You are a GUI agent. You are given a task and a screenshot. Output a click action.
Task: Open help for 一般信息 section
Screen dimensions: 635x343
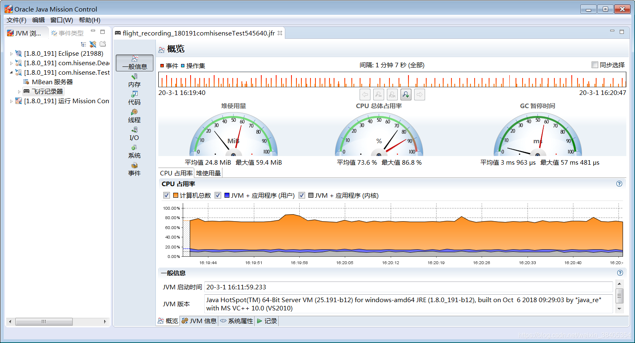[x=620, y=273]
